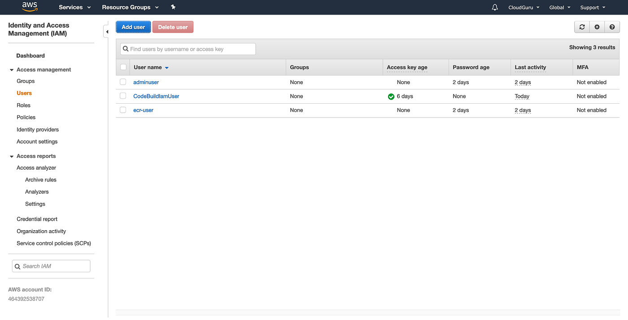Open console settings via the gear icon
This screenshot has height=320, width=628.
[597, 26]
